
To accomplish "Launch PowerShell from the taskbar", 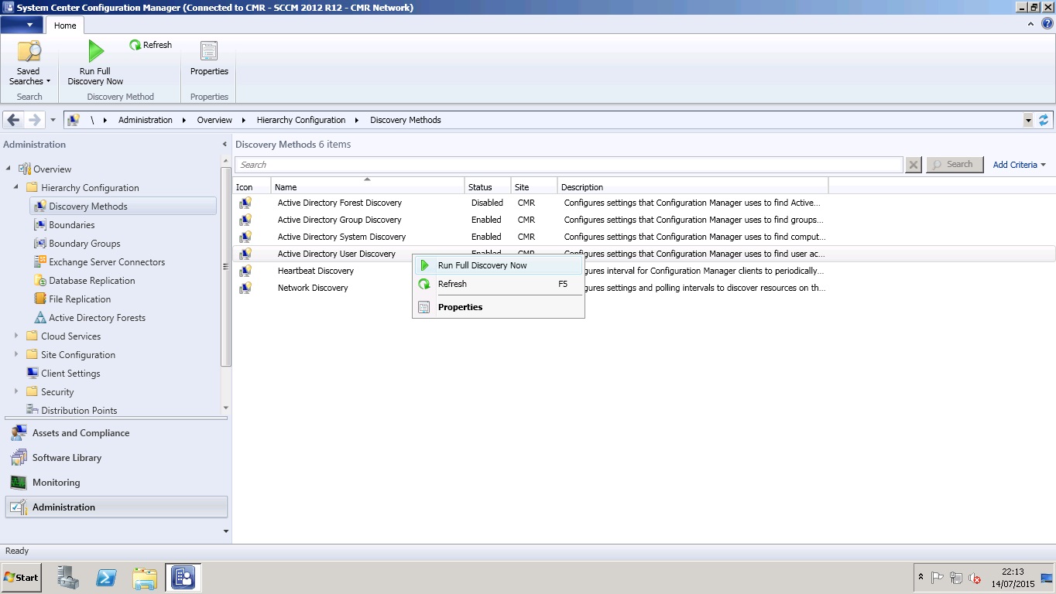I will pyautogui.click(x=106, y=578).
